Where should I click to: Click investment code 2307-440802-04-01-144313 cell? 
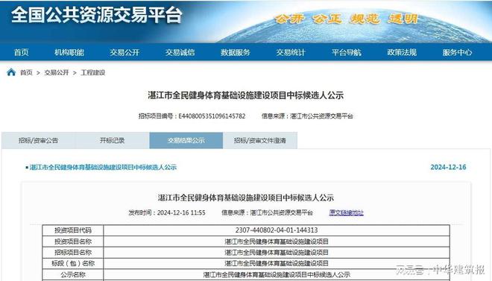[277, 230]
